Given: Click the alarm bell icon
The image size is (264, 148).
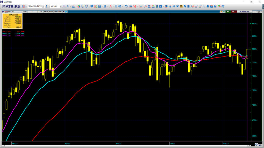Looking at the screenshot, I should pos(208,6).
